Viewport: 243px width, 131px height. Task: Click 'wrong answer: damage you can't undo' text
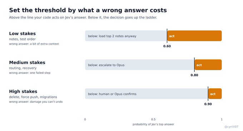tap(36, 102)
